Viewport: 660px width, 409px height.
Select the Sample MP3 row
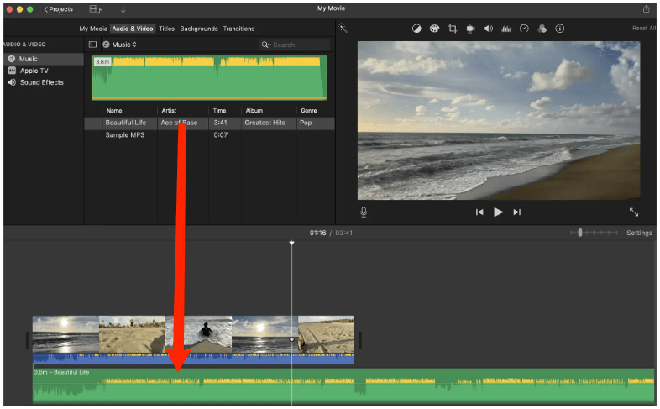(x=209, y=135)
